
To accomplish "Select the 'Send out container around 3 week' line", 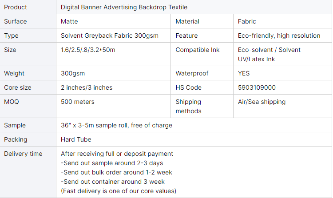I will (112, 182).
